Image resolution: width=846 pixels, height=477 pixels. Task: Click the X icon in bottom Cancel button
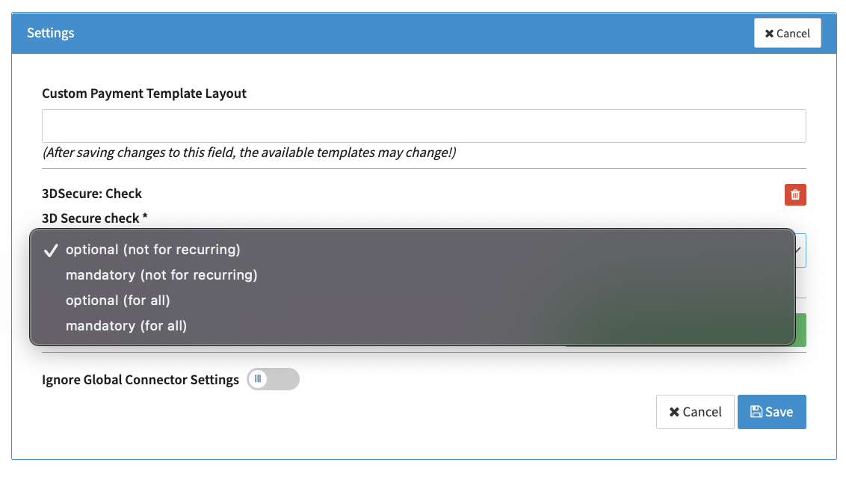point(674,412)
